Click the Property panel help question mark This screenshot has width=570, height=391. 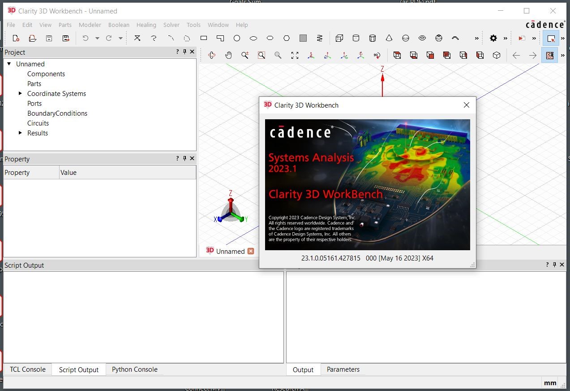177,159
